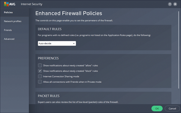Image resolution: width=181 pixels, height=113 pixels.
Task: Click the Cancel button
Action: (172, 109)
